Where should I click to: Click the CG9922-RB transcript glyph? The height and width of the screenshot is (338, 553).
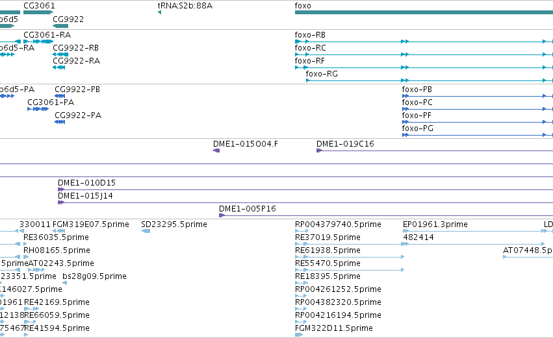(x=60, y=54)
